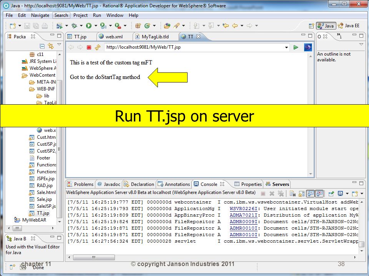Screen dimensions: 369x276
Task: Toggle Show Console on standard error change
Action: pyautogui.click(x=319, y=194)
